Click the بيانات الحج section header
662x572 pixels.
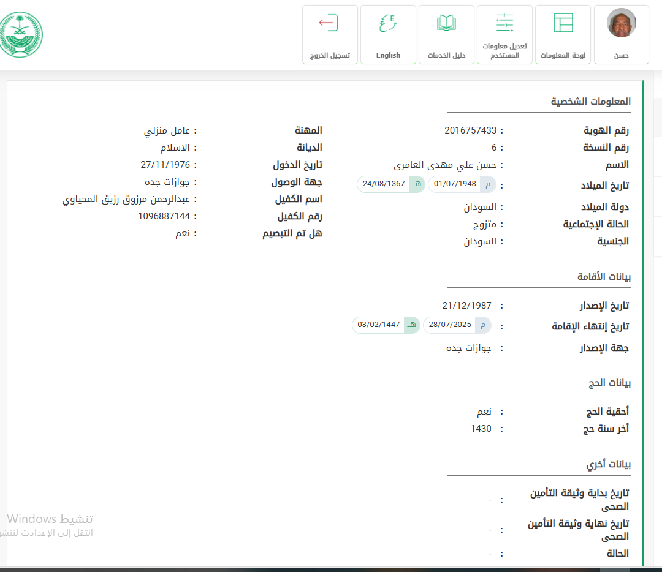point(609,383)
